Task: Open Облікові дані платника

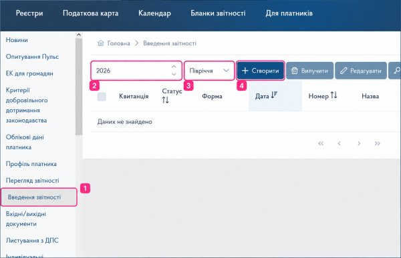Action: (25, 142)
